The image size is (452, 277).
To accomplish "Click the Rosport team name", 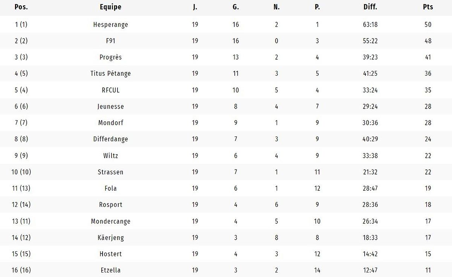I will pyautogui.click(x=110, y=205).
